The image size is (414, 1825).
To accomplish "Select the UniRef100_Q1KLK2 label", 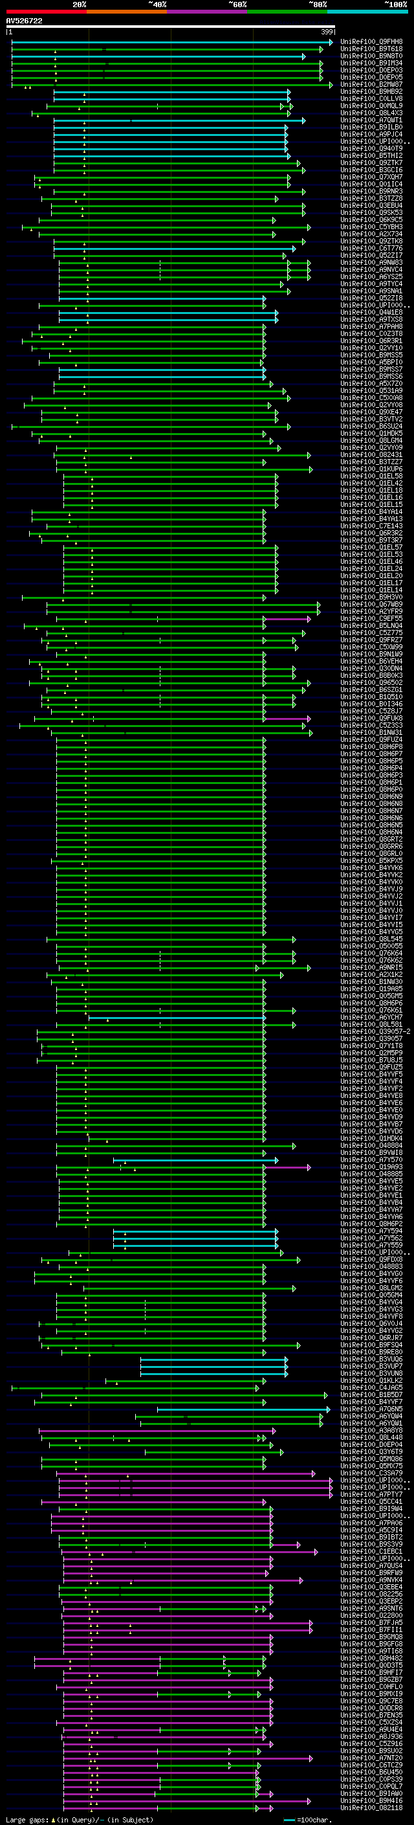I will coord(371,1380).
